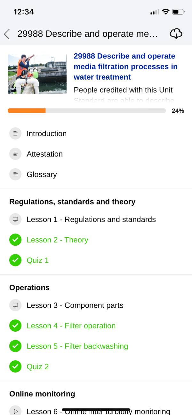This screenshot has width=192, height=415.
Task: Tap the Lesson 1 presentation icon
Action: tap(15, 219)
